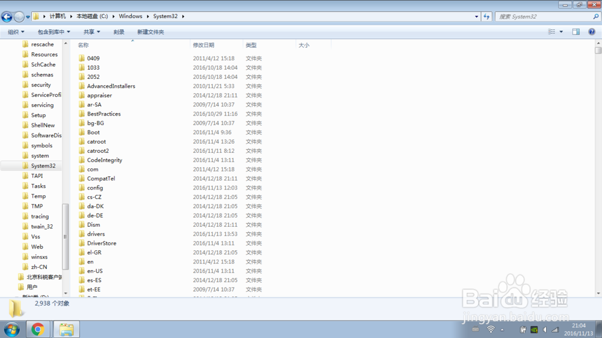Select the Boot folder name

point(93,132)
